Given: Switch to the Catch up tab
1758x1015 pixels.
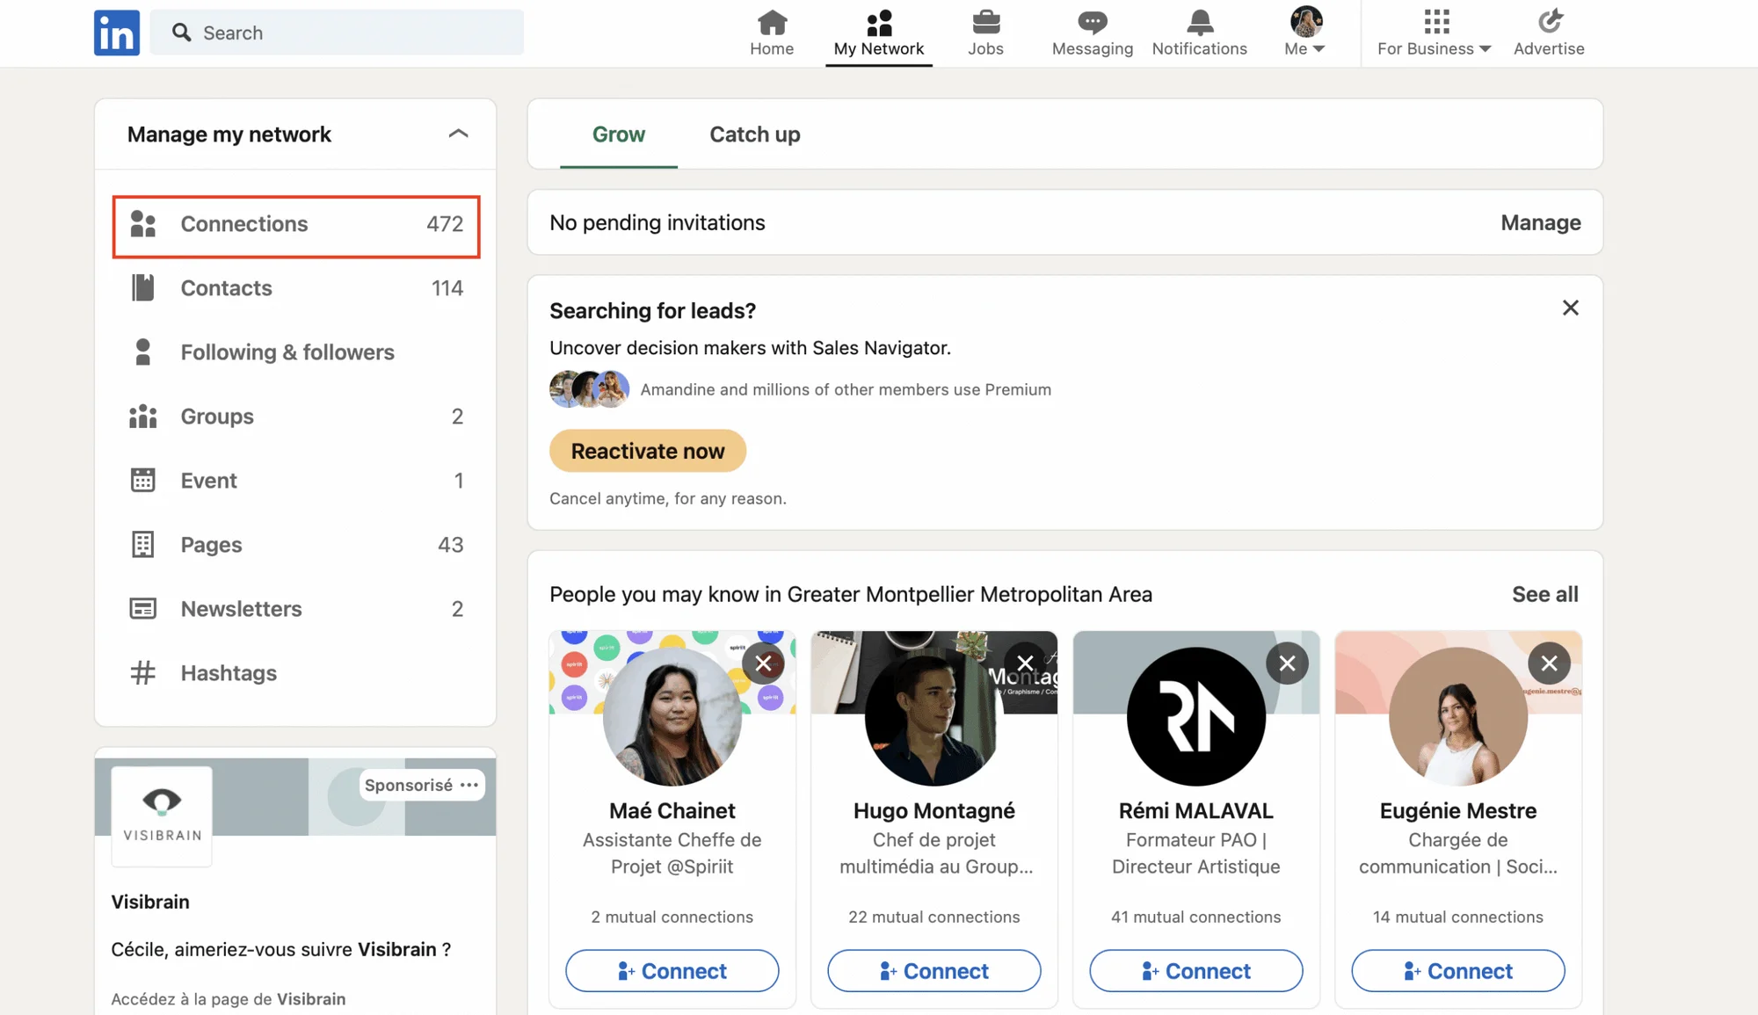Looking at the screenshot, I should (755, 134).
